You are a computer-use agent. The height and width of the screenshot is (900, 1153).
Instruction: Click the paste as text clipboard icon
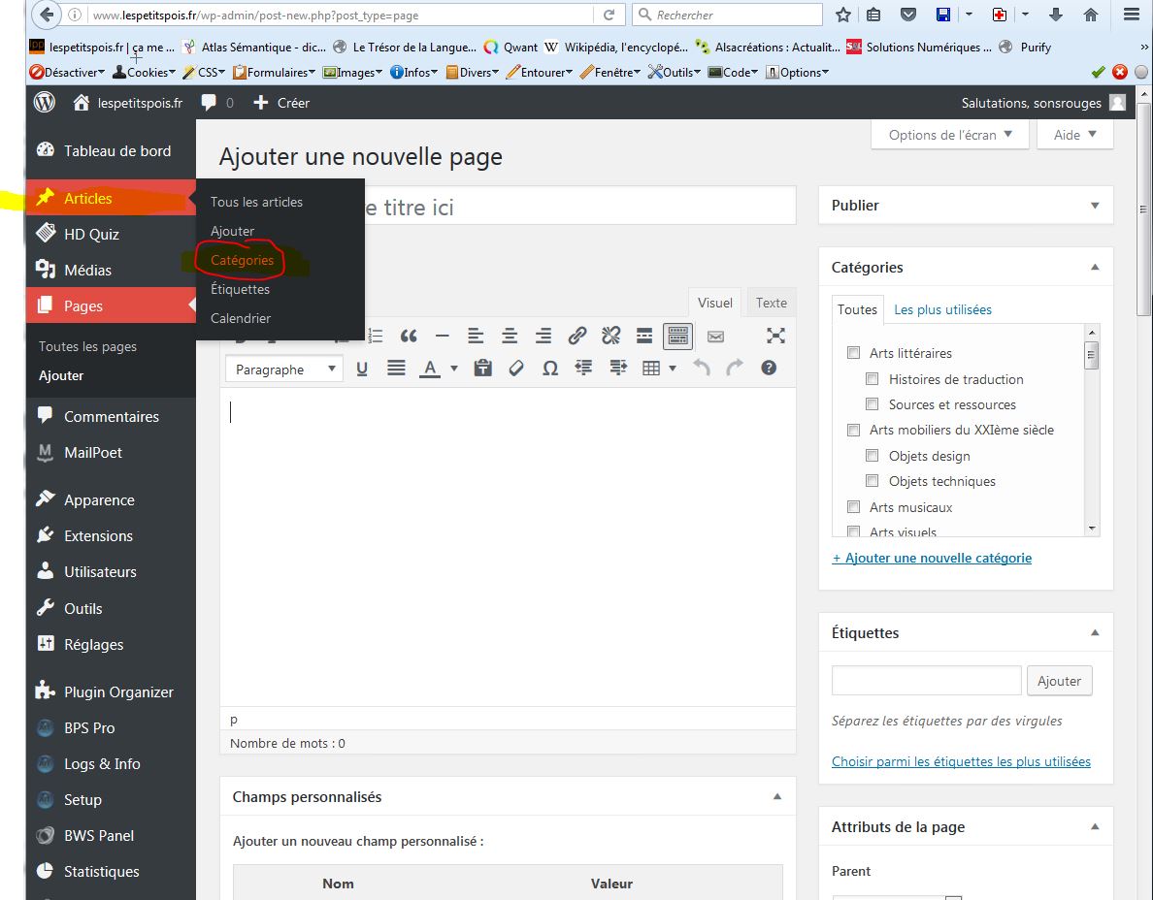(x=482, y=369)
